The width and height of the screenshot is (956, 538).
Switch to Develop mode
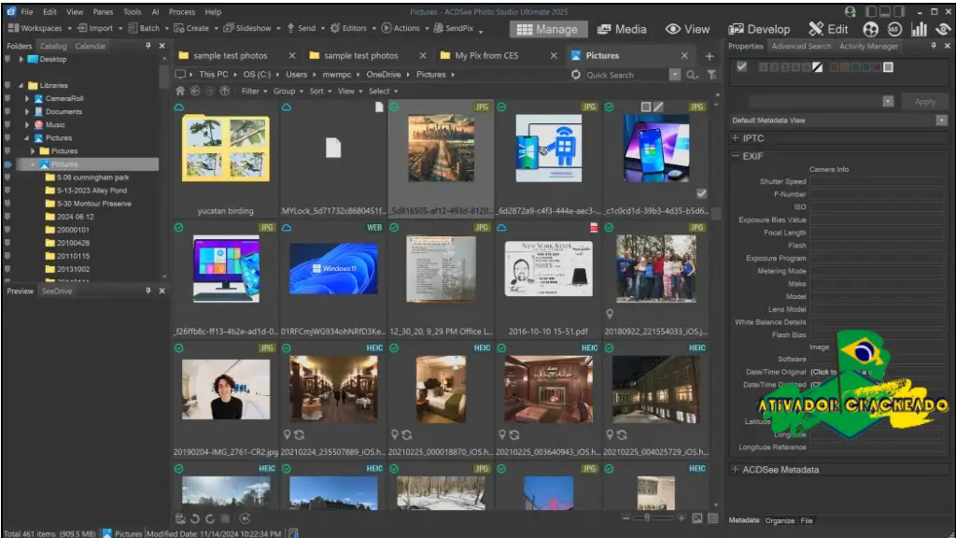759,29
